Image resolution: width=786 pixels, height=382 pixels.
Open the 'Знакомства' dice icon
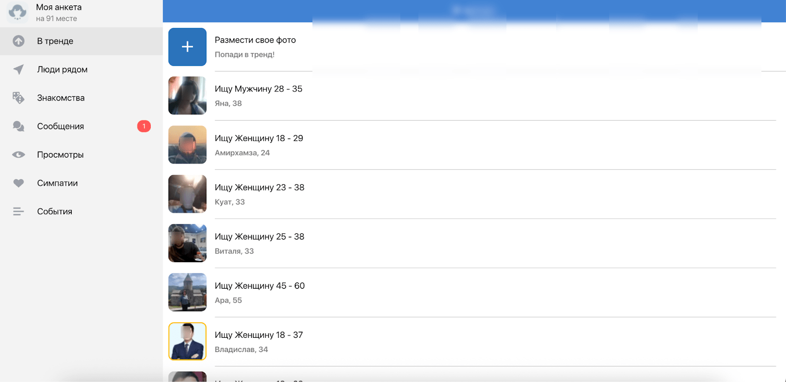click(x=19, y=98)
